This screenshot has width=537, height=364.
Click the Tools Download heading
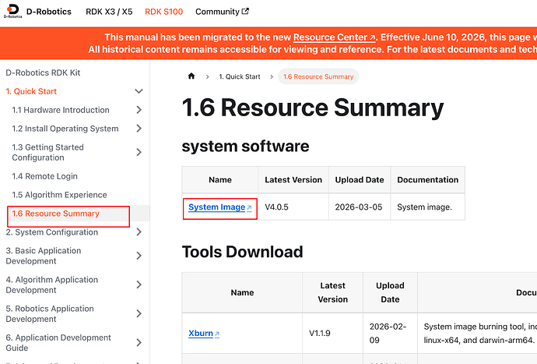[x=243, y=252]
